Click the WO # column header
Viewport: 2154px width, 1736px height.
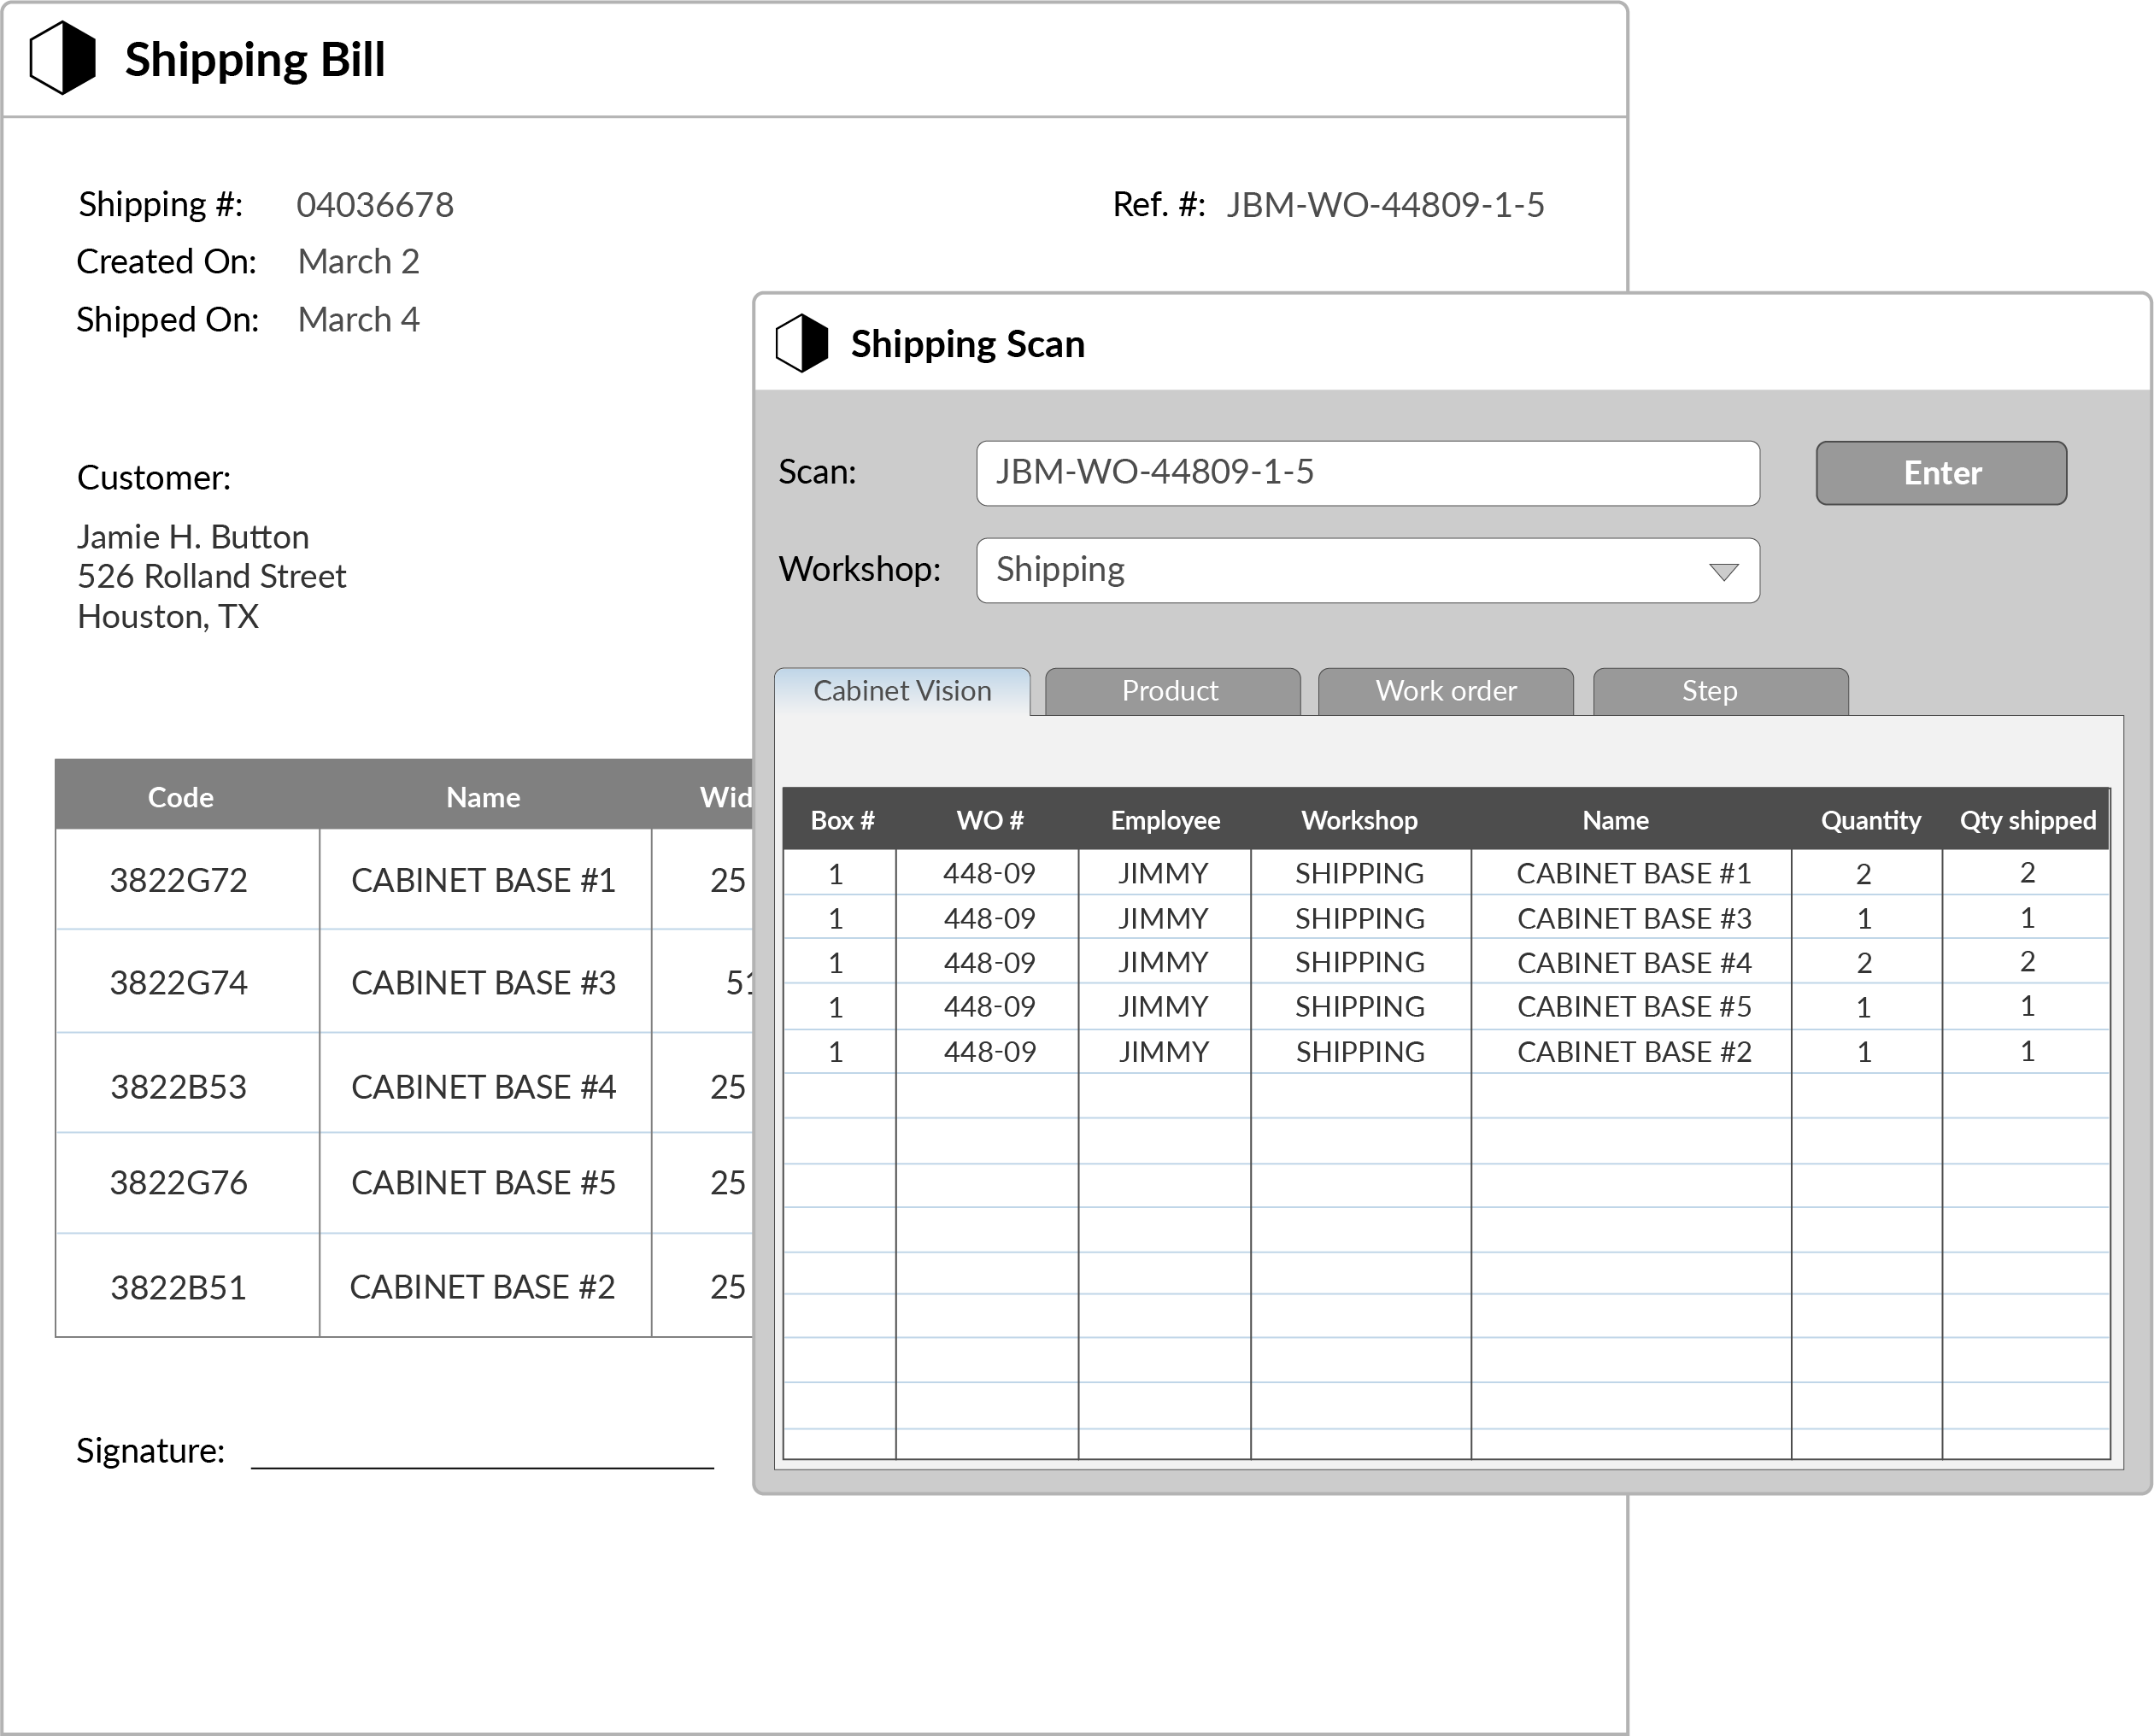pyautogui.click(x=989, y=820)
